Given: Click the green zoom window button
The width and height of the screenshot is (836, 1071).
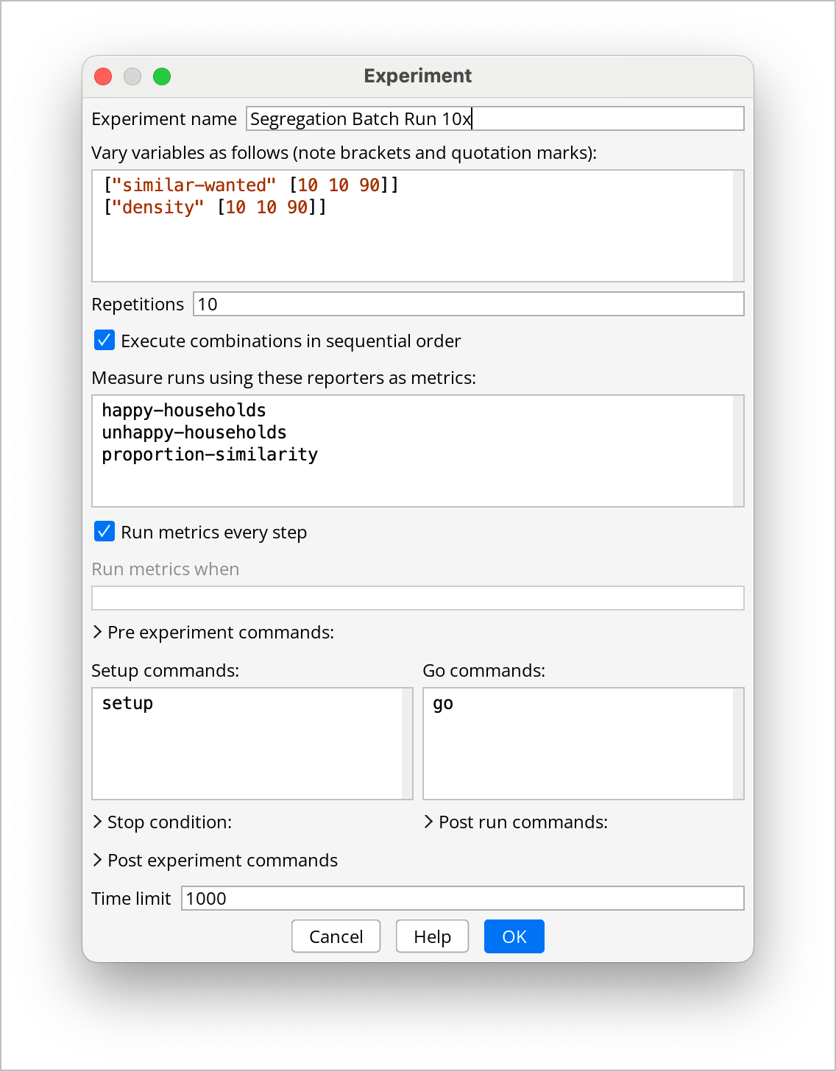Looking at the screenshot, I should pos(162,76).
